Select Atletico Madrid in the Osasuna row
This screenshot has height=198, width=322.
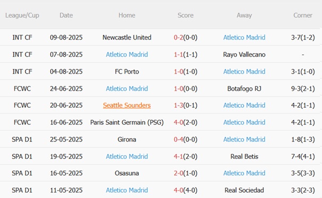[x=244, y=173]
